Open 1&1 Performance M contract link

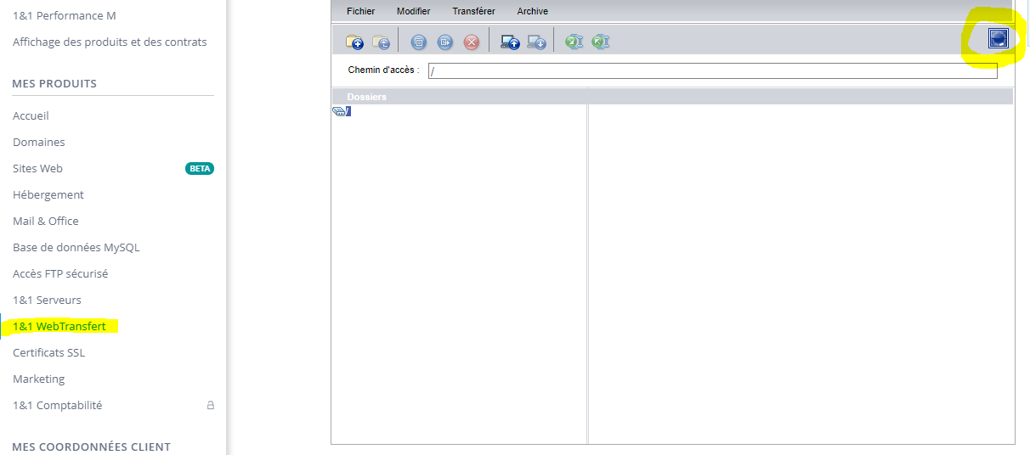pos(65,16)
